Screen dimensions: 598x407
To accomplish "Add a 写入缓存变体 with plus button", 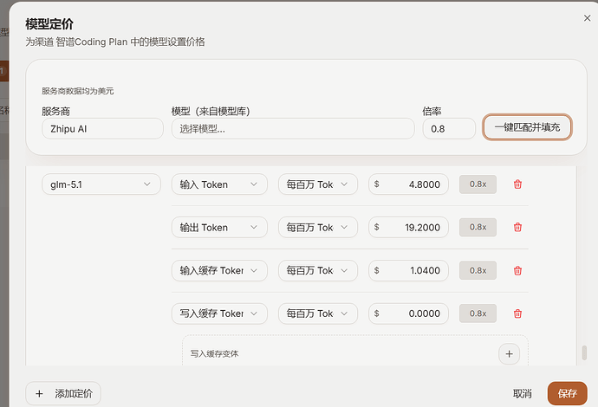I will [509, 353].
